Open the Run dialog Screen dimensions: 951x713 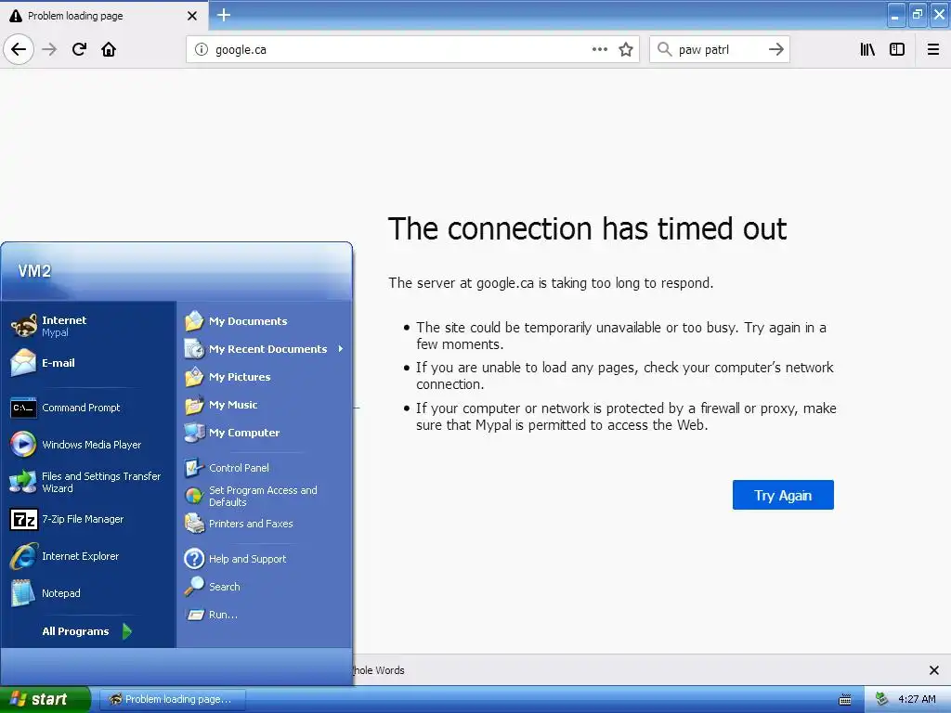(265, 615)
